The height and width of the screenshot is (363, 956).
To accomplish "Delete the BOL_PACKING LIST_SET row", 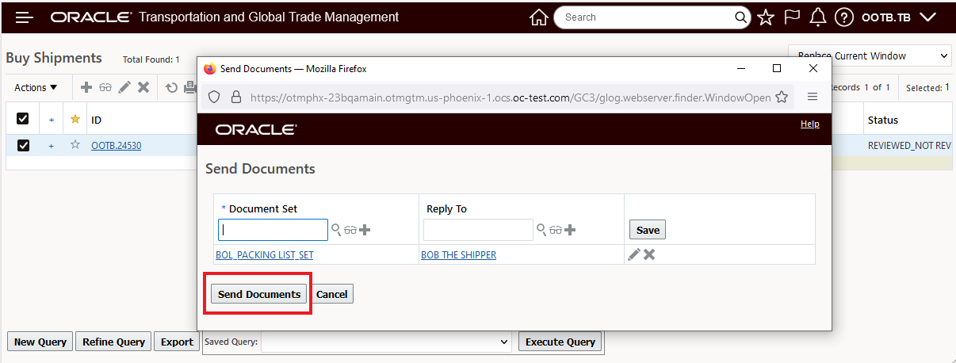I will tap(649, 254).
